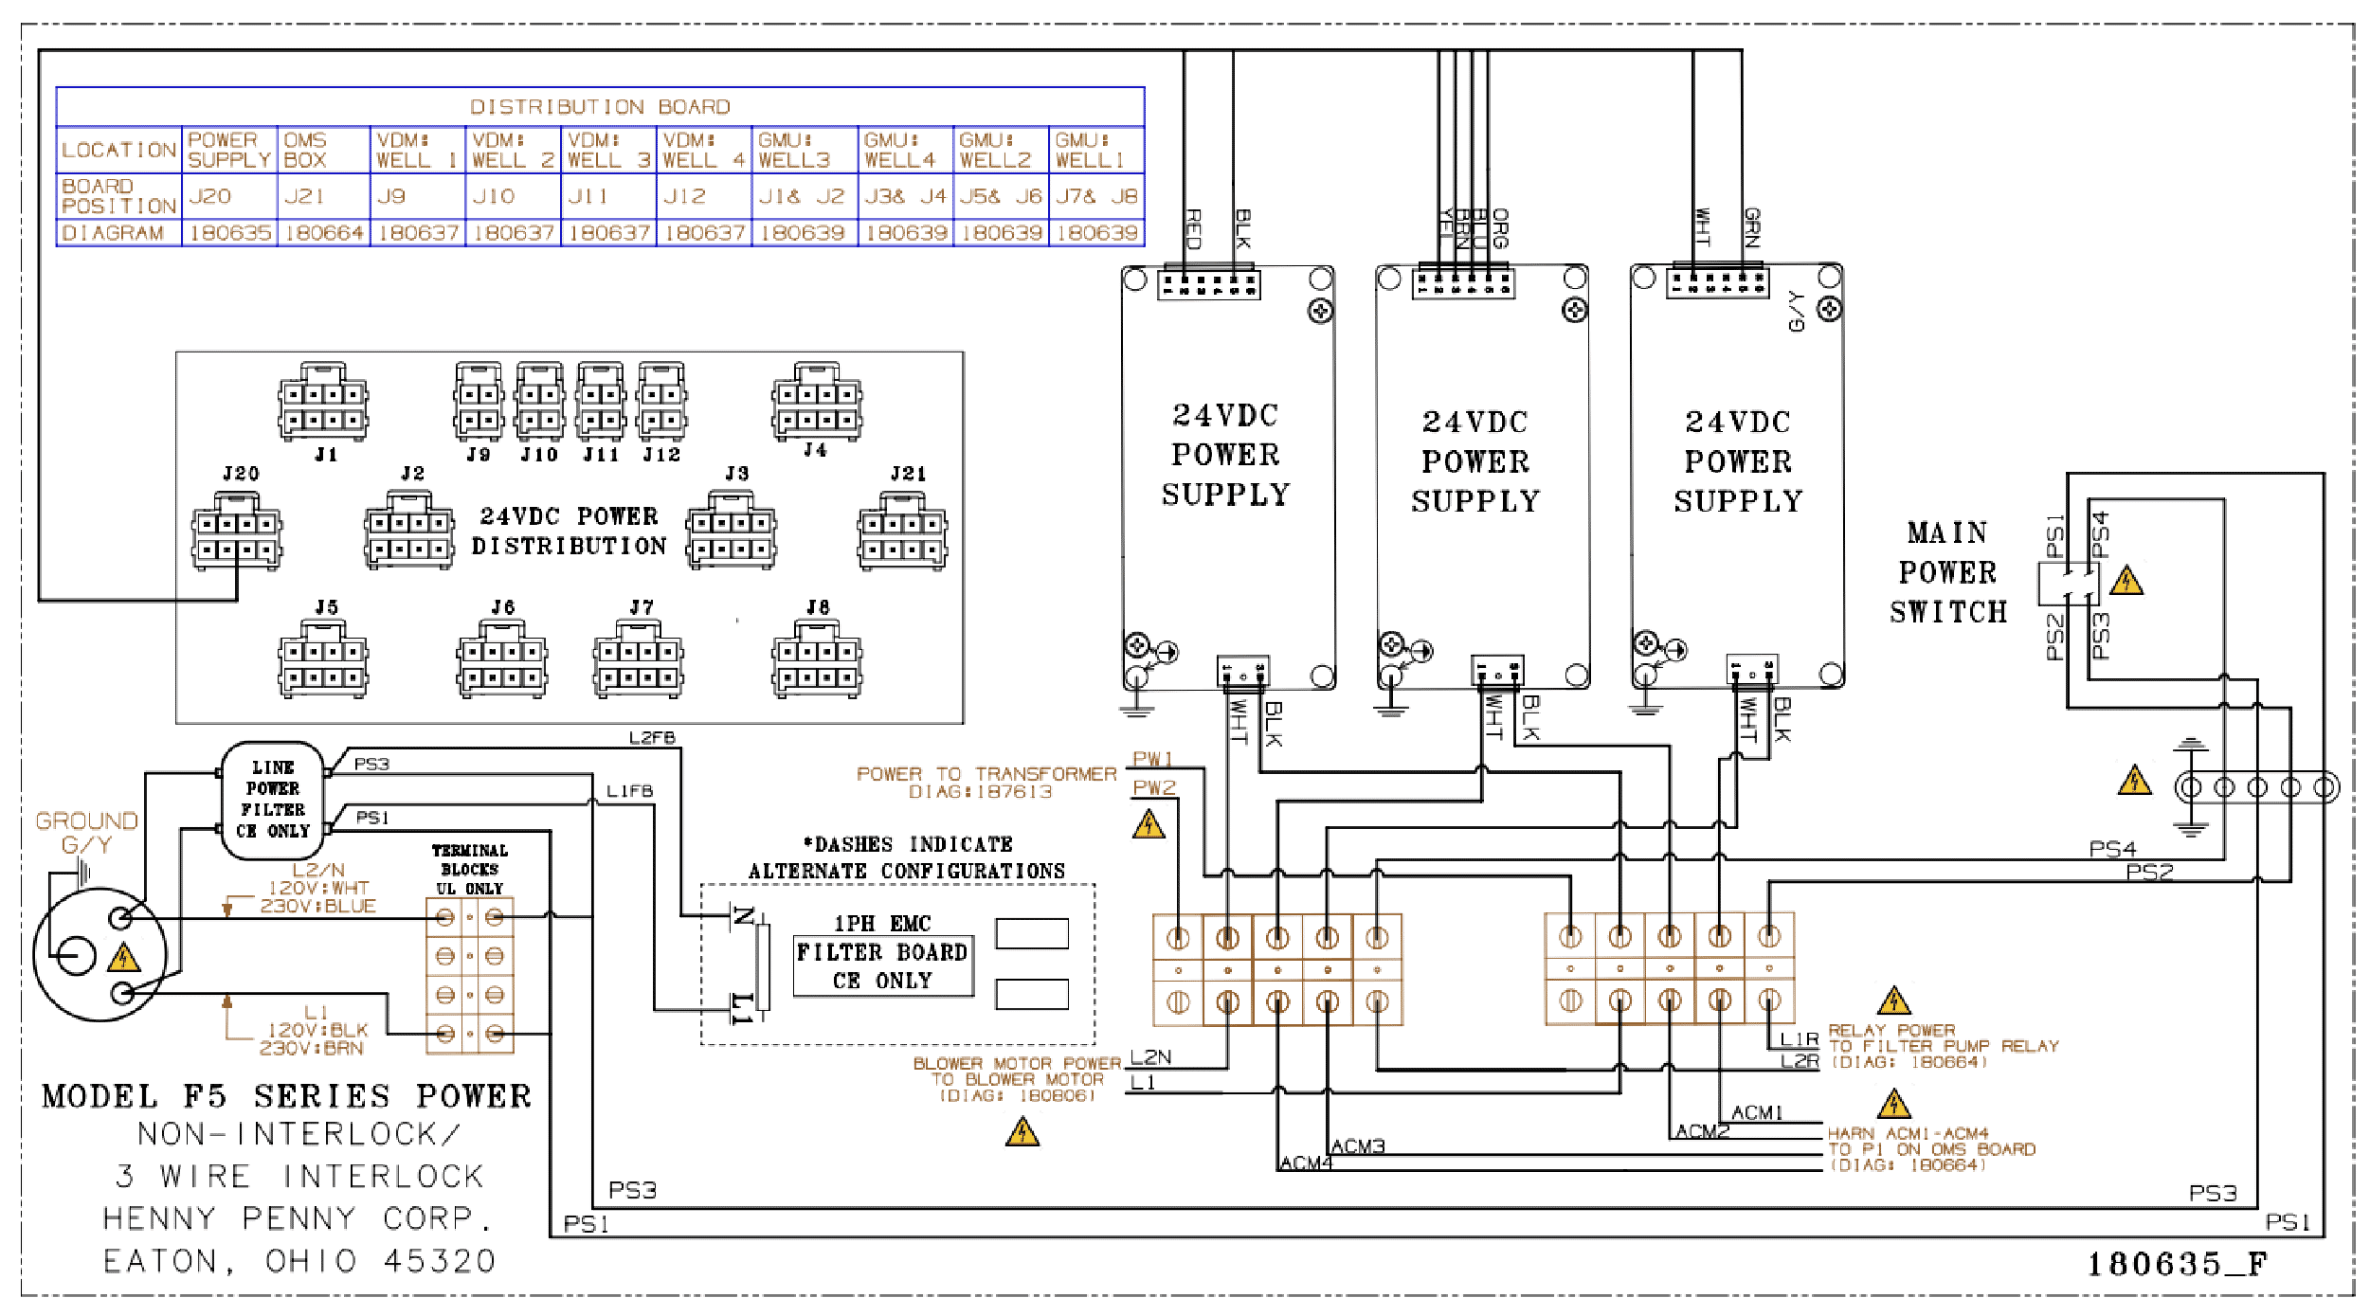2370x1316 pixels.
Task: Click the 'MAIN POWER SWITCH' label
Action: pos(1948,572)
